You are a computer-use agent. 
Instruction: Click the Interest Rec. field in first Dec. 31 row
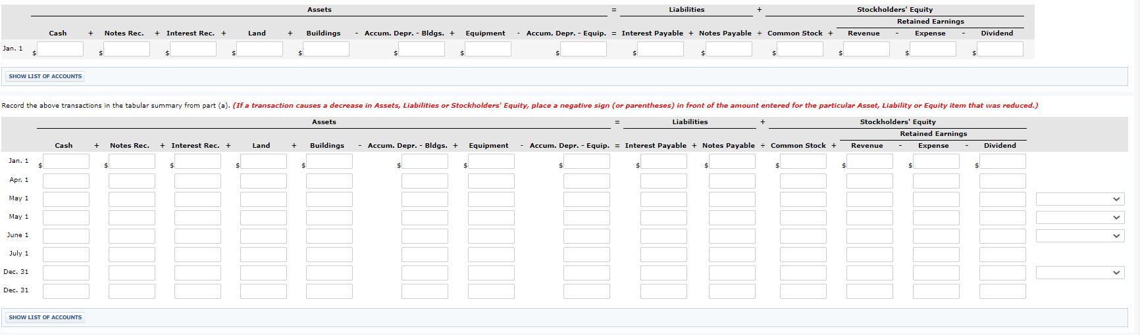tap(197, 273)
